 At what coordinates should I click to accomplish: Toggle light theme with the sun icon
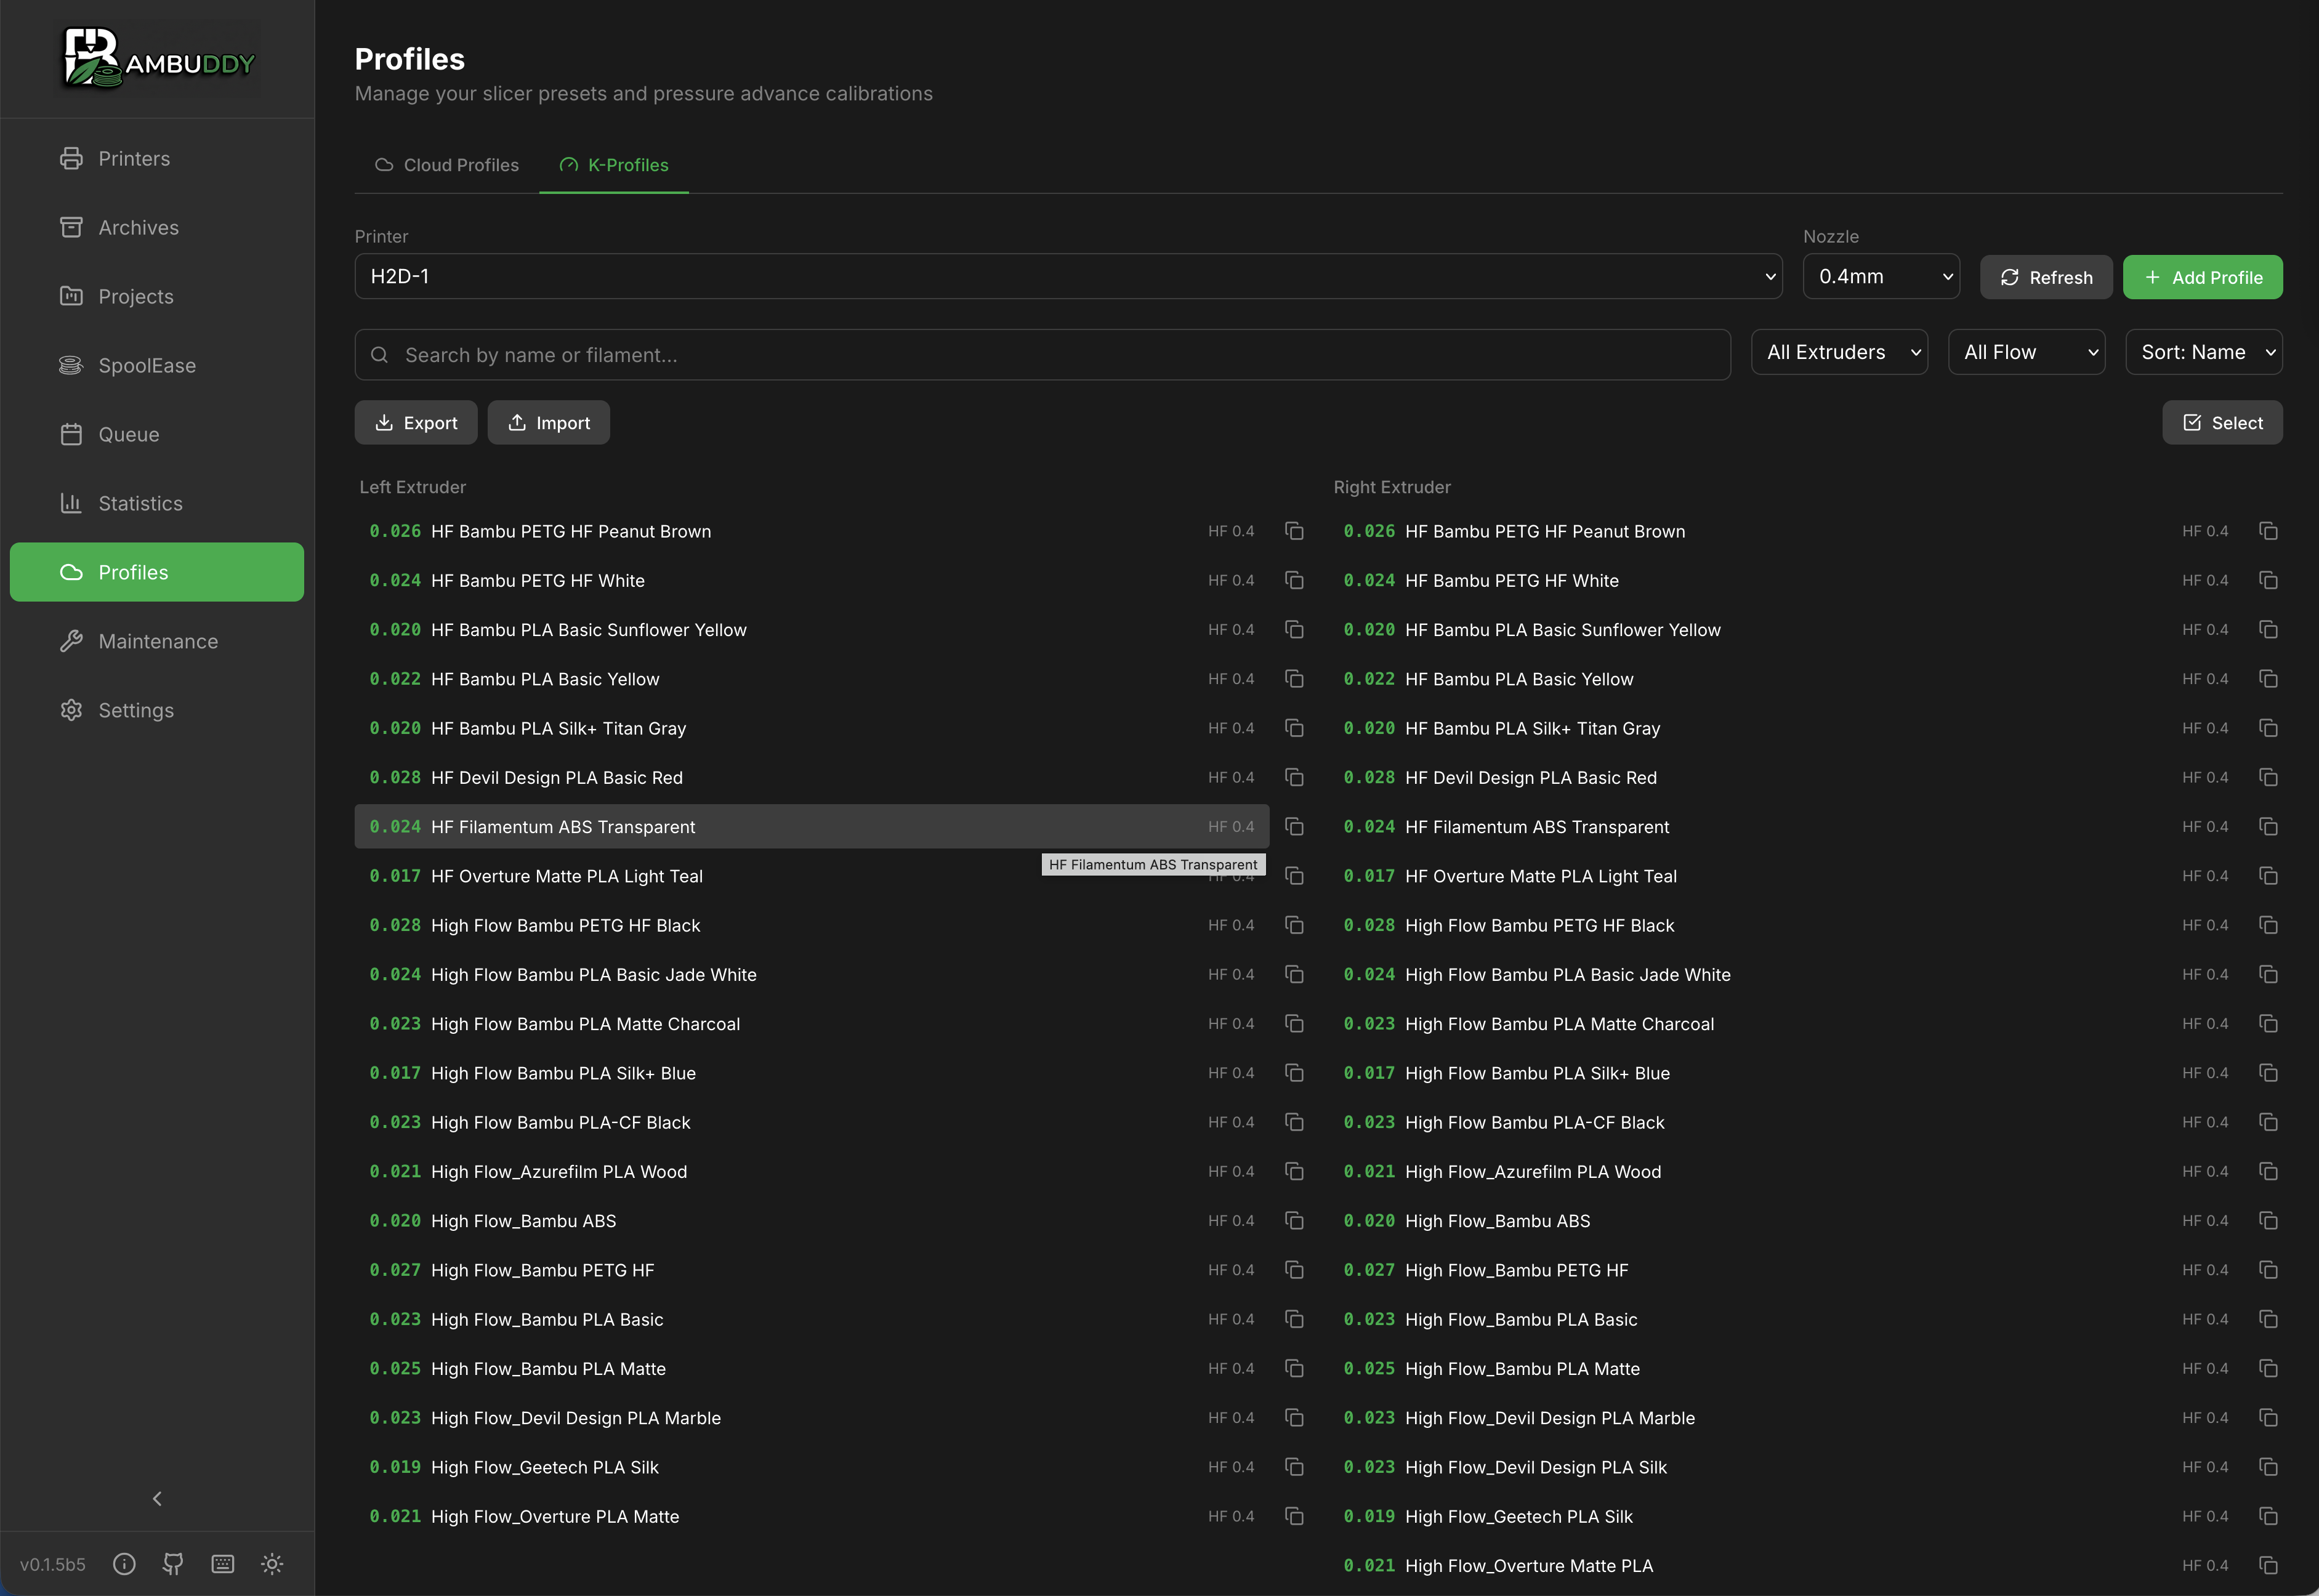point(272,1563)
